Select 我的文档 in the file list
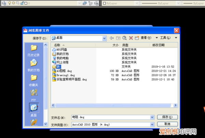This screenshot has width=205, height=138. point(63,54)
